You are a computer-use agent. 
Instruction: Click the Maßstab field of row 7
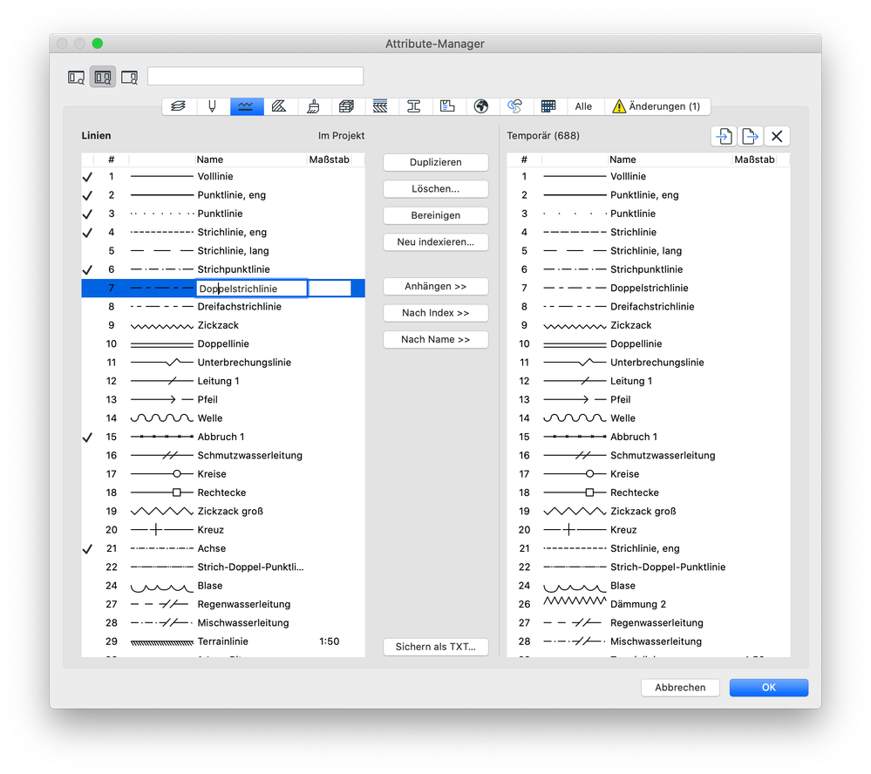330,289
